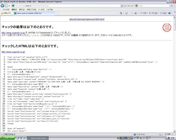Image resolution: width=176 pixels, height=140 pixels.
Task: Follow the [gateway] link
Action: click(90, 19)
